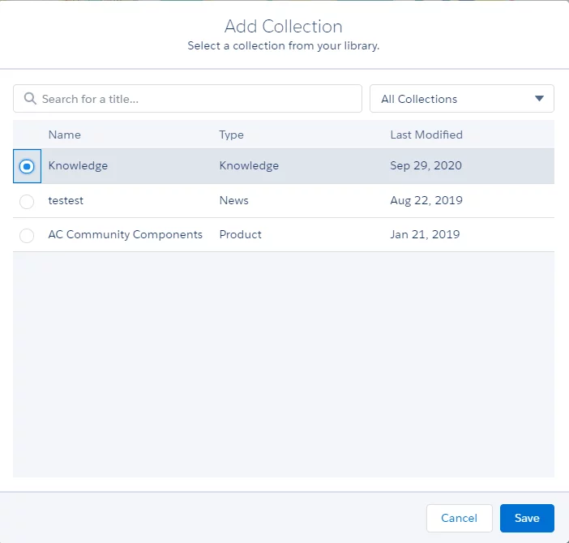Save the selected collection
This screenshot has width=569, height=543.
[527, 518]
